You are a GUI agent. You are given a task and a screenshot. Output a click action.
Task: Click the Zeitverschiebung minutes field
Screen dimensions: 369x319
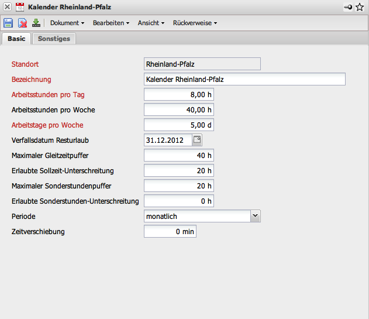point(170,231)
